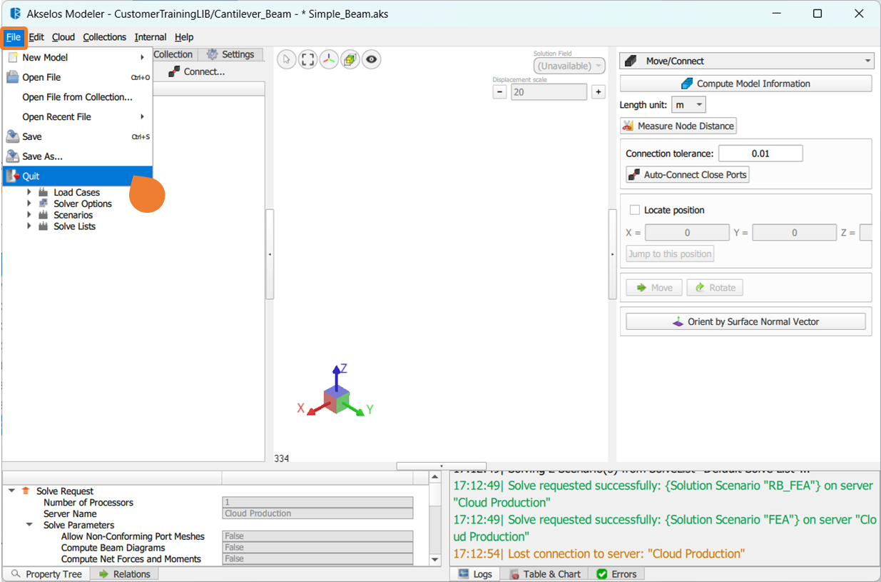This screenshot has height=582, width=881.
Task: Click the Load Cases tree icon
Action: (44, 192)
